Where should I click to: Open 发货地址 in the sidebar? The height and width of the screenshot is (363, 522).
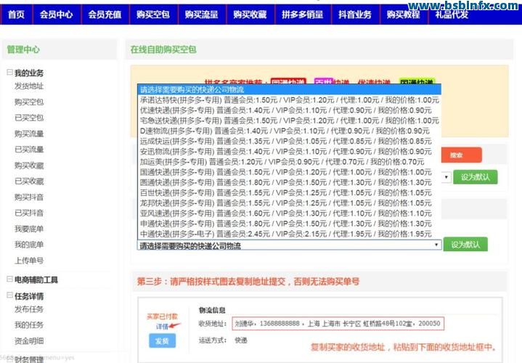click(29, 86)
